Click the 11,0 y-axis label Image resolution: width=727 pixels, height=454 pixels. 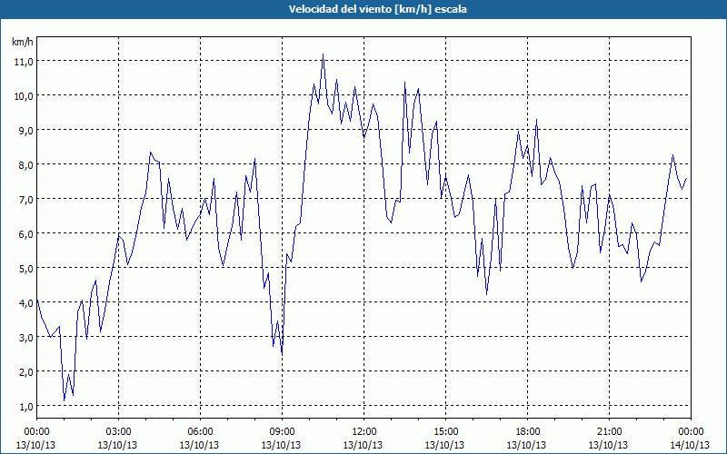tap(24, 61)
